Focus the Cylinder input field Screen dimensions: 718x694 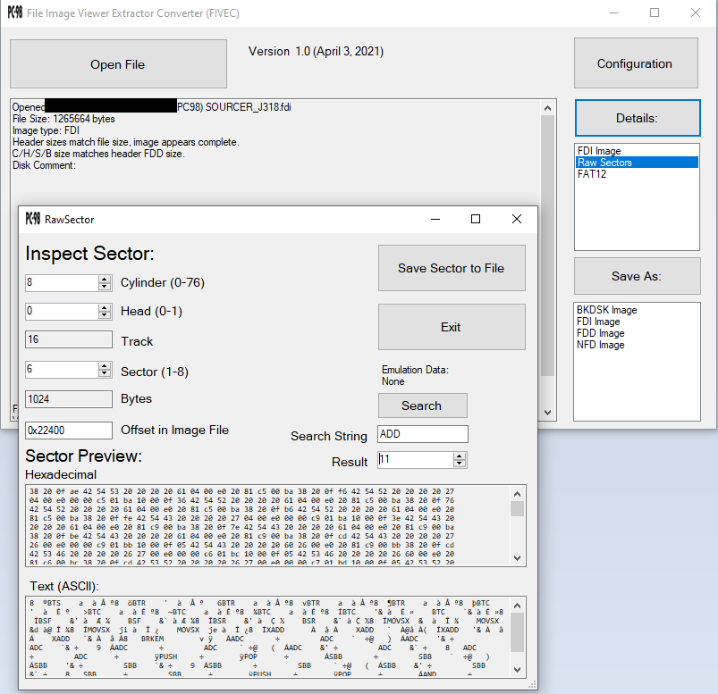click(x=62, y=283)
